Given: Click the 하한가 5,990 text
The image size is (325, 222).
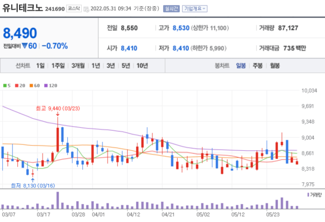Looking at the screenshot, I should click(208, 48).
